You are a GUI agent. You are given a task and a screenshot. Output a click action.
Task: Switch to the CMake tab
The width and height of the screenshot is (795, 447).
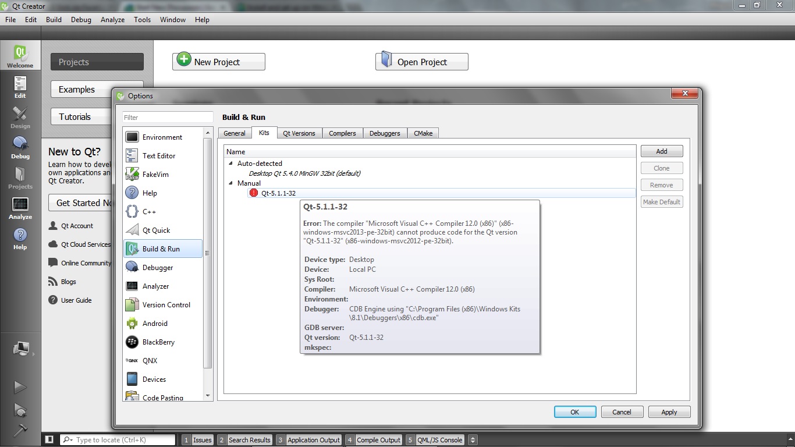423,133
